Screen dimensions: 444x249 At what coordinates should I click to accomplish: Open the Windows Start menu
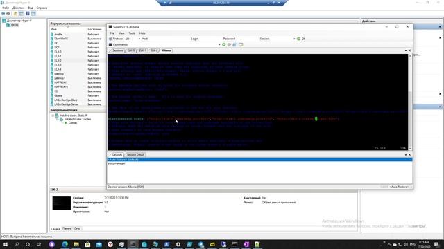point(6,244)
